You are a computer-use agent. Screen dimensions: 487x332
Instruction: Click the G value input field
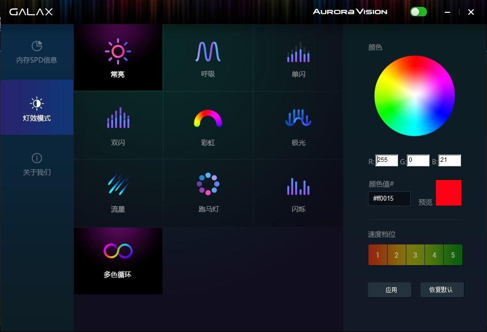click(x=418, y=160)
